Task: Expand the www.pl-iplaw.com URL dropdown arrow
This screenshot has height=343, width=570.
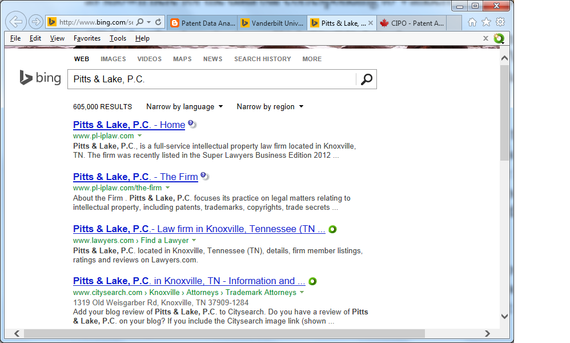Action: [139, 135]
